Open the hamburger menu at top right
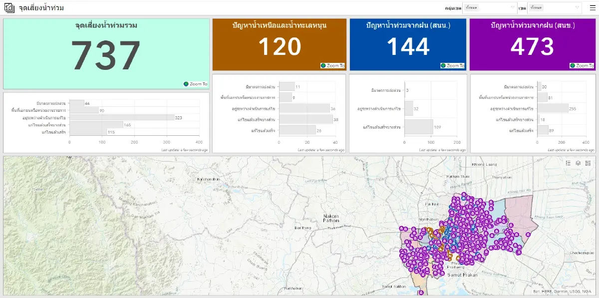 click(x=593, y=7)
